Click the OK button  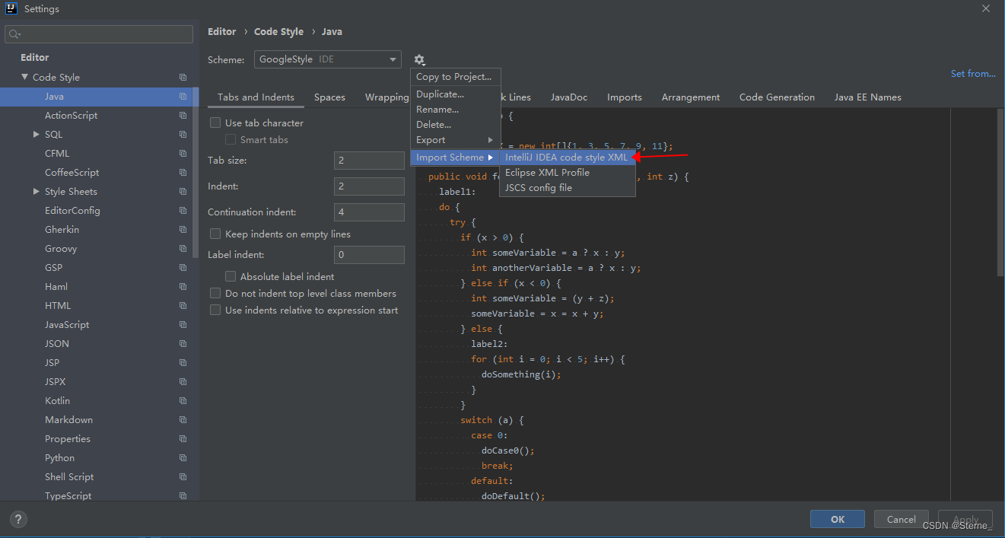pos(838,519)
